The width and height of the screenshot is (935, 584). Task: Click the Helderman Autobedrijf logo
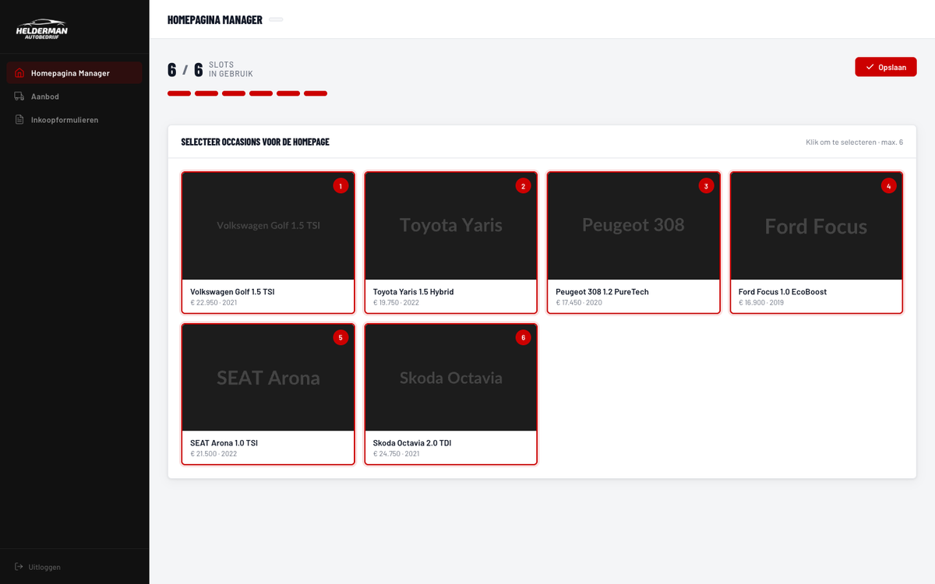42,29
